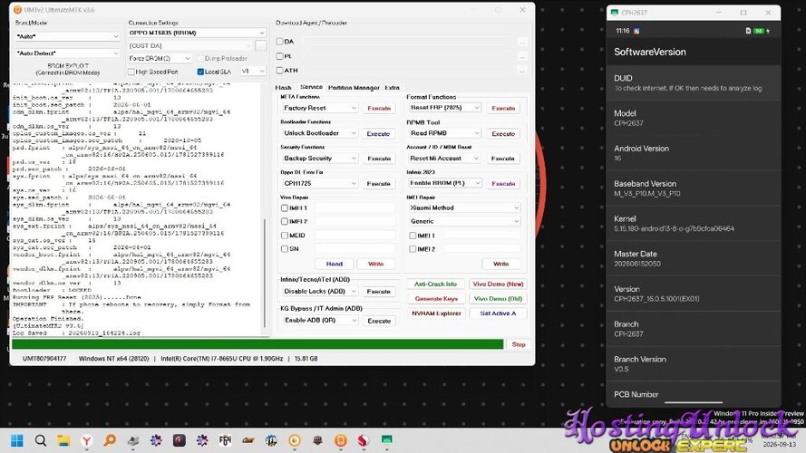Uncheck the Local SLA checkbox

pyautogui.click(x=200, y=72)
